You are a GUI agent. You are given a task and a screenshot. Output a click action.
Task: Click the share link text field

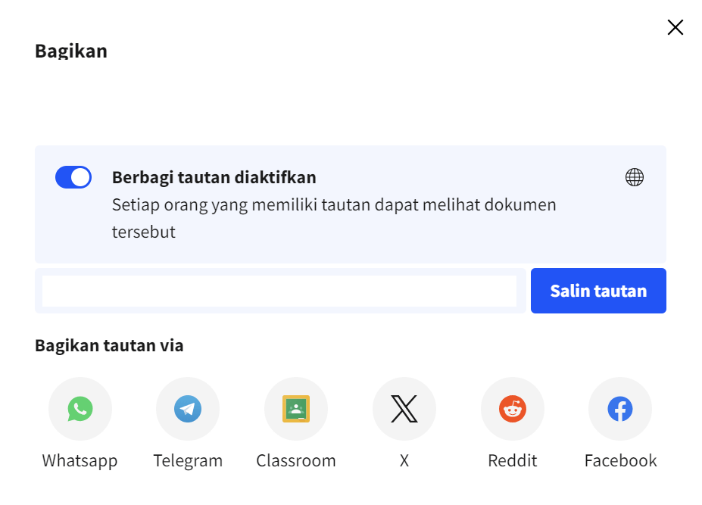(279, 291)
